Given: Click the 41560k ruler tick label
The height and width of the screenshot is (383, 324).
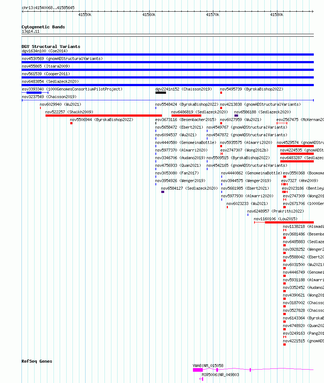Looking at the screenshot, I should coord(149,15).
